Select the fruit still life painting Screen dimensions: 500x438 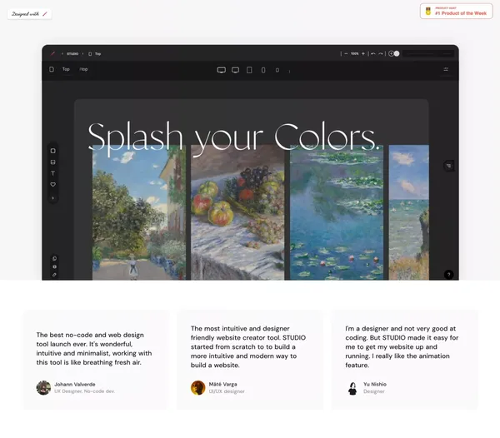(237, 212)
